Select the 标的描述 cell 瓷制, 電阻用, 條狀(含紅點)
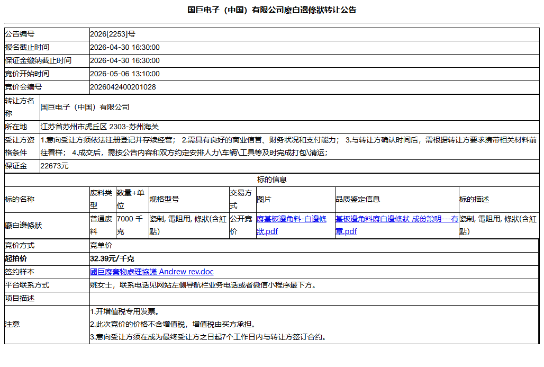 pyautogui.click(x=498, y=225)
